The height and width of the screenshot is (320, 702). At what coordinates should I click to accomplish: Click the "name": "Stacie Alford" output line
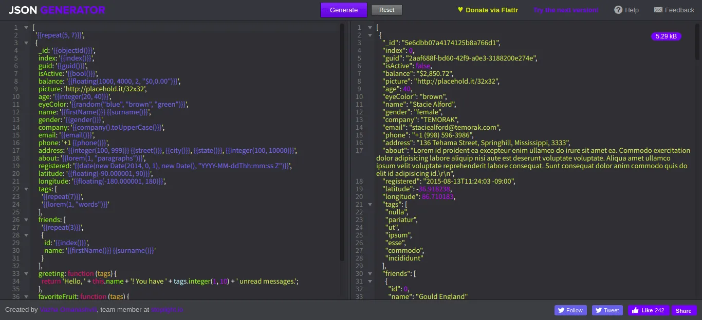click(x=420, y=105)
